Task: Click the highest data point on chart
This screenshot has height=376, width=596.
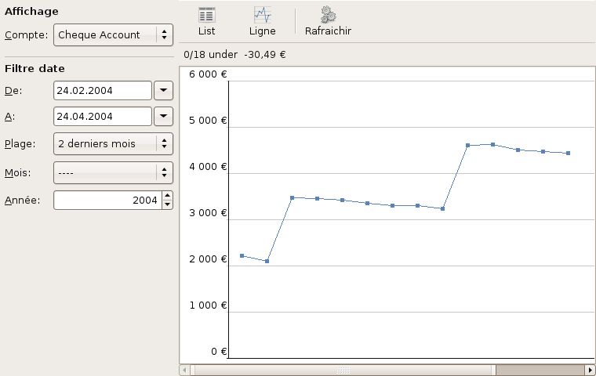Action: (x=492, y=144)
